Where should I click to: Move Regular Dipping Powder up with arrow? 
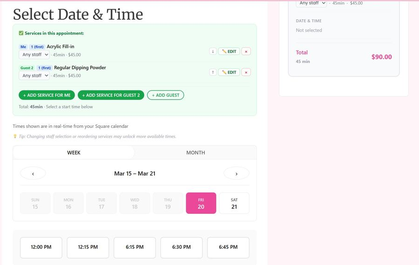[x=213, y=72]
